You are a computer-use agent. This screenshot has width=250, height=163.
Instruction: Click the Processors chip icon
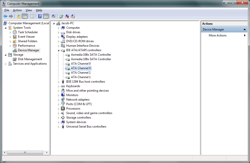point(63,109)
